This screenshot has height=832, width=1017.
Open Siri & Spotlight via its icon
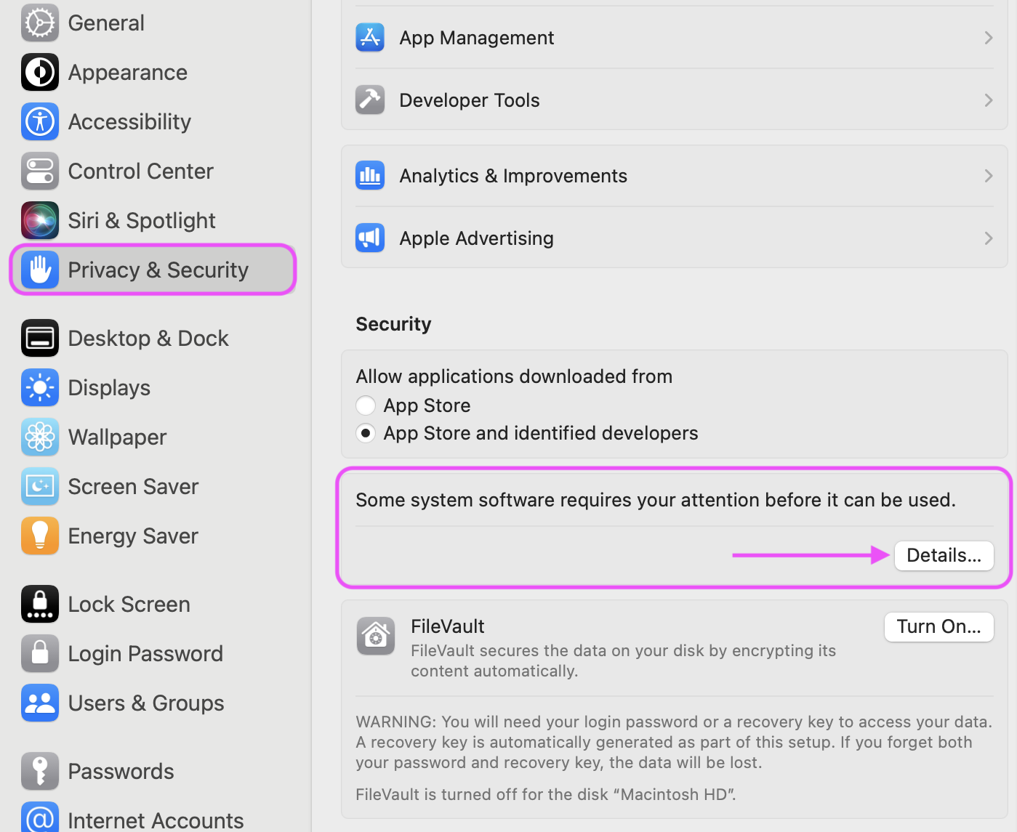[x=40, y=220]
